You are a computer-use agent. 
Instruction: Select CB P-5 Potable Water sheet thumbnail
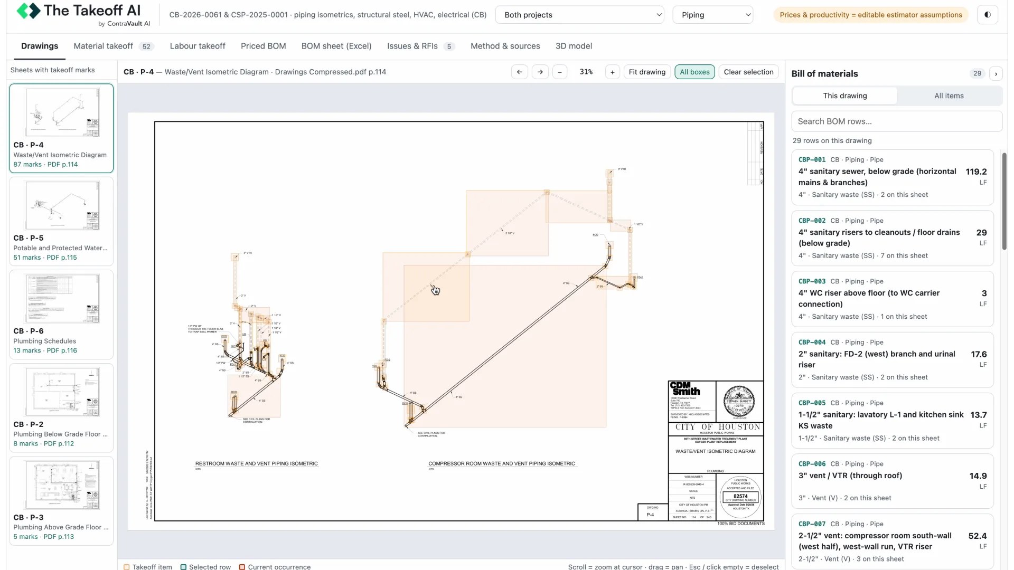(x=61, y=222)
